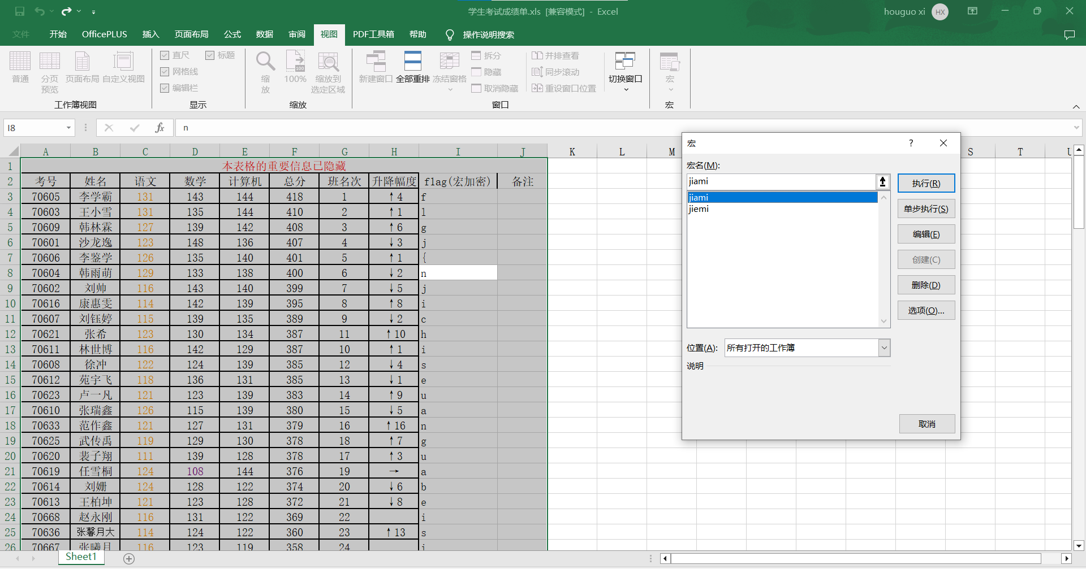Add a new sheet with plus icon
The width and height of the screenshot is (1086, 569).
[129, 558]
